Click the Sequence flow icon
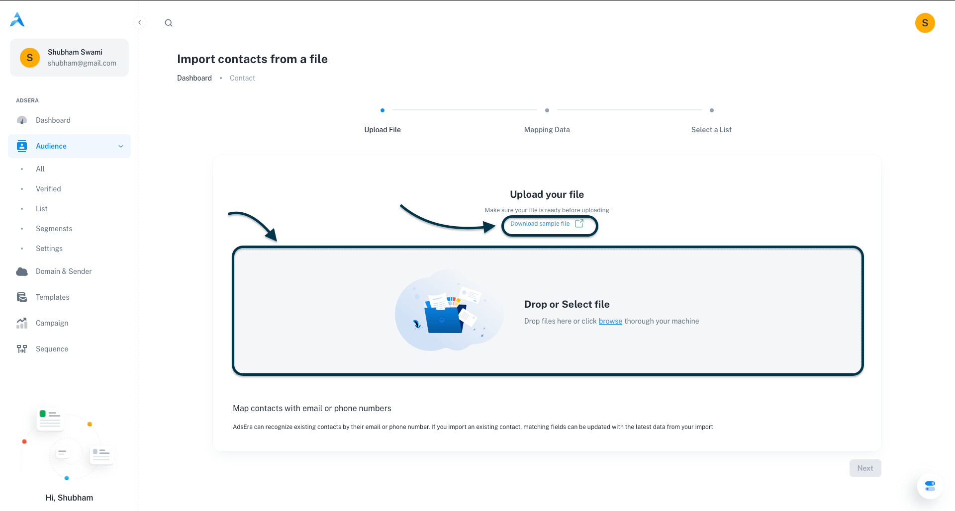Viewport: 955px width, 511px height. click(22, 349)
